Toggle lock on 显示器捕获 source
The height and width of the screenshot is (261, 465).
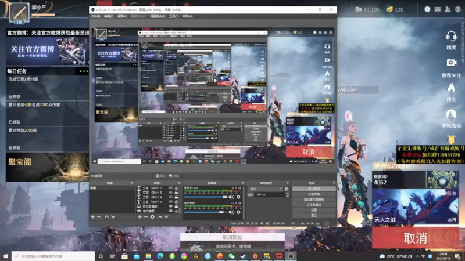tap(176, 206)
